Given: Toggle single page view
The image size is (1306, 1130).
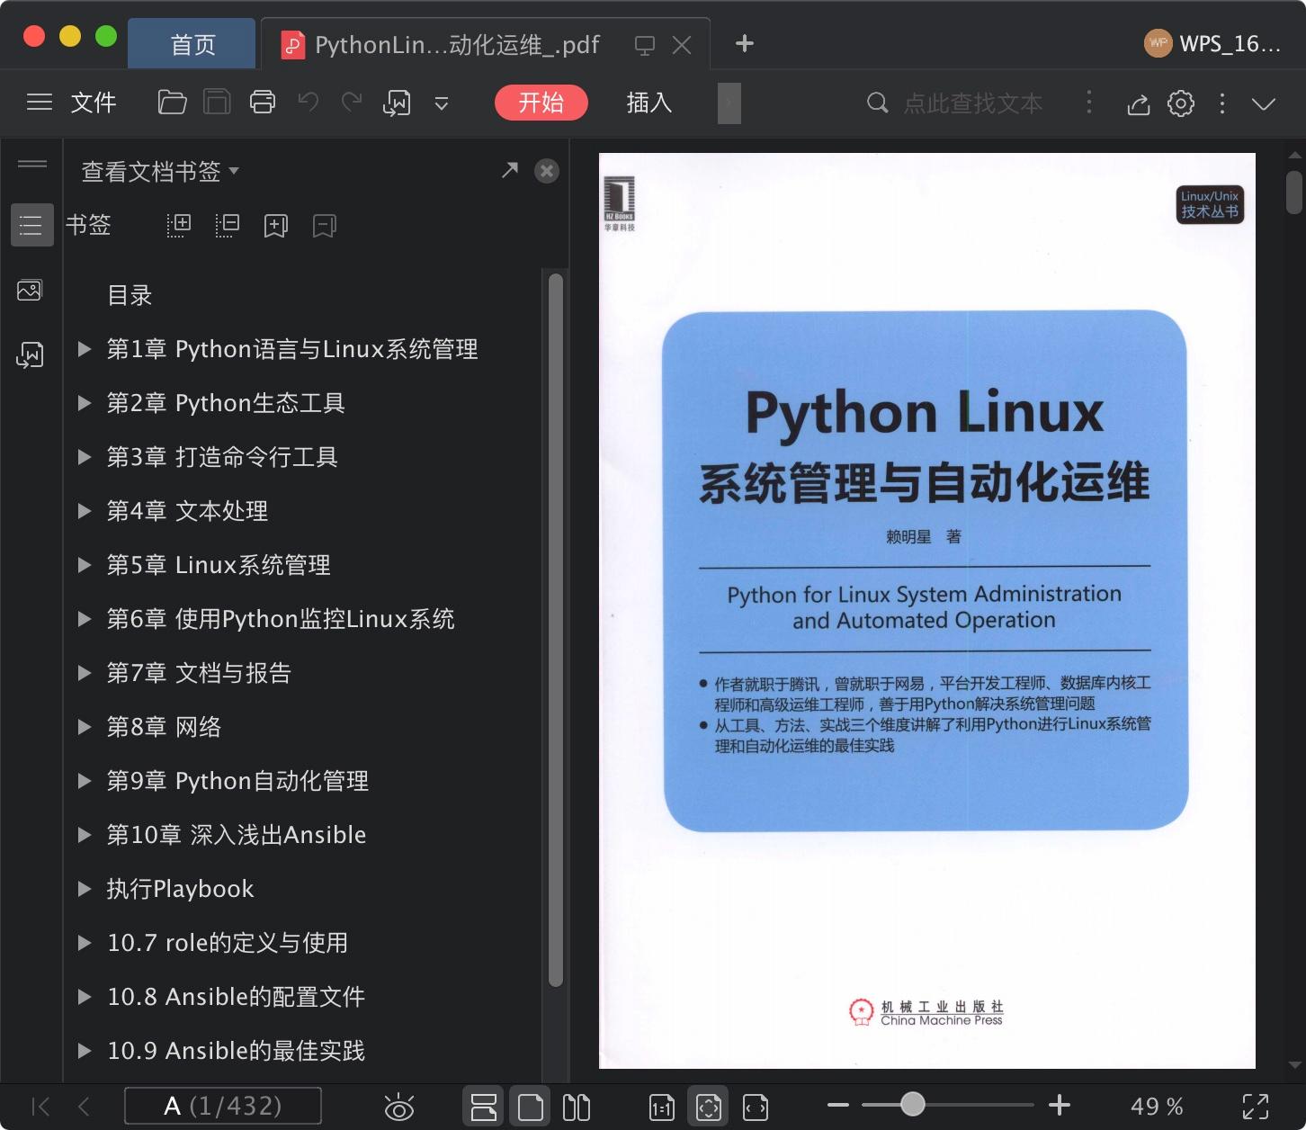Looking at the screenshot, I should (531, 1107).
